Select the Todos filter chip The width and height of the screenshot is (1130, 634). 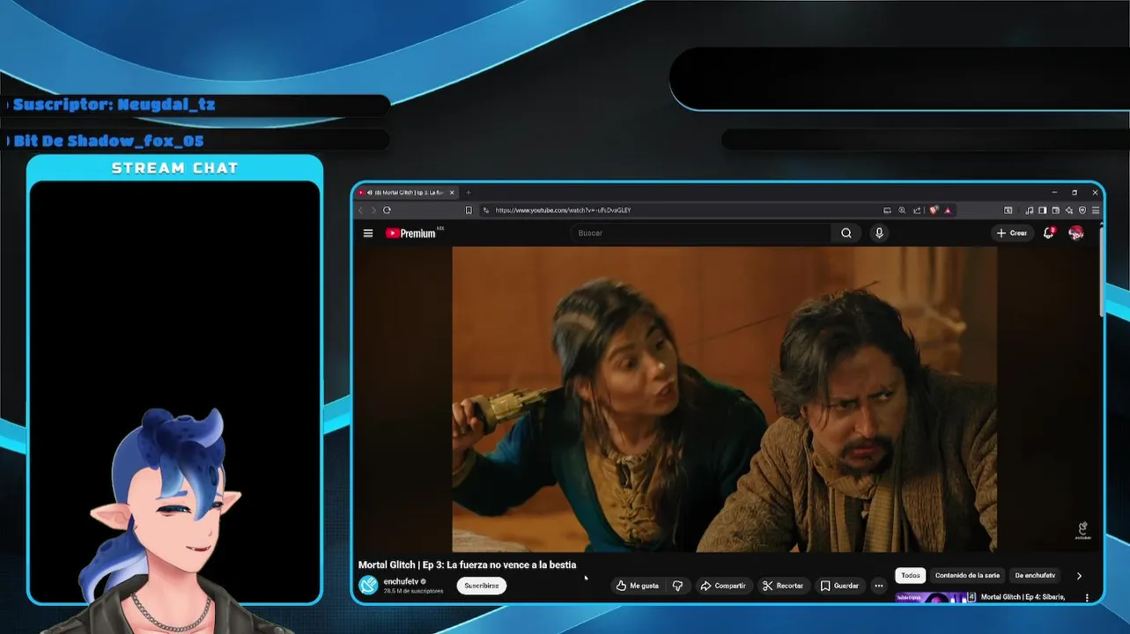(911, 575)
